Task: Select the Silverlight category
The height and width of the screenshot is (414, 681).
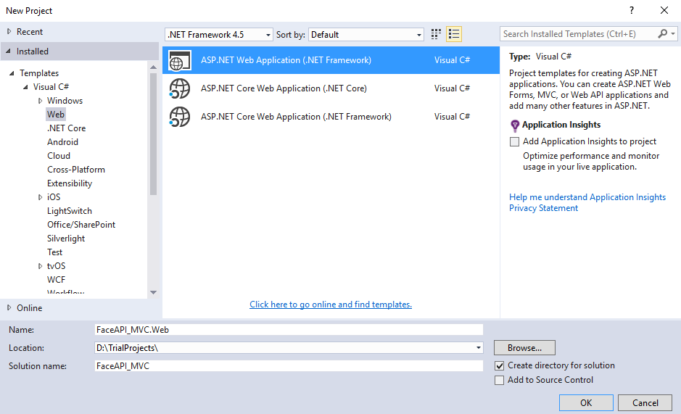Action: tap(66, 239)
